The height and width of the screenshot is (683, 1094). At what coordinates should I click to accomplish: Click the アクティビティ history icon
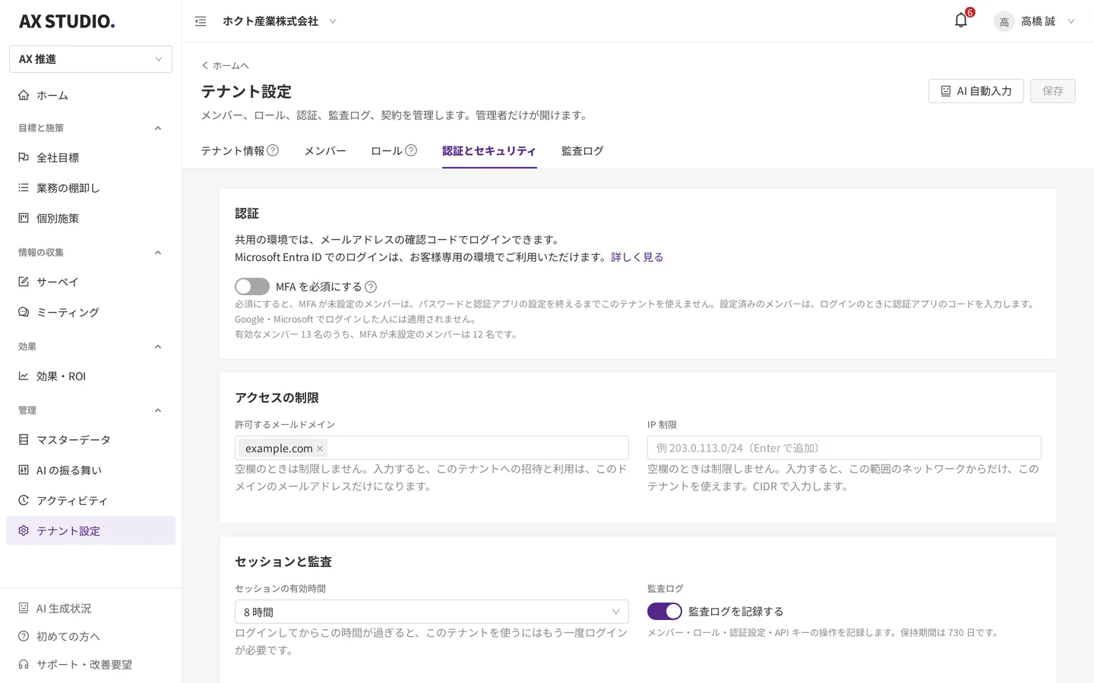(24, 500)
